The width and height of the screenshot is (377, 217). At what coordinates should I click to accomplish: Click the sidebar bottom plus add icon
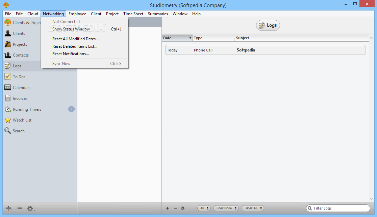coord(9,208)
